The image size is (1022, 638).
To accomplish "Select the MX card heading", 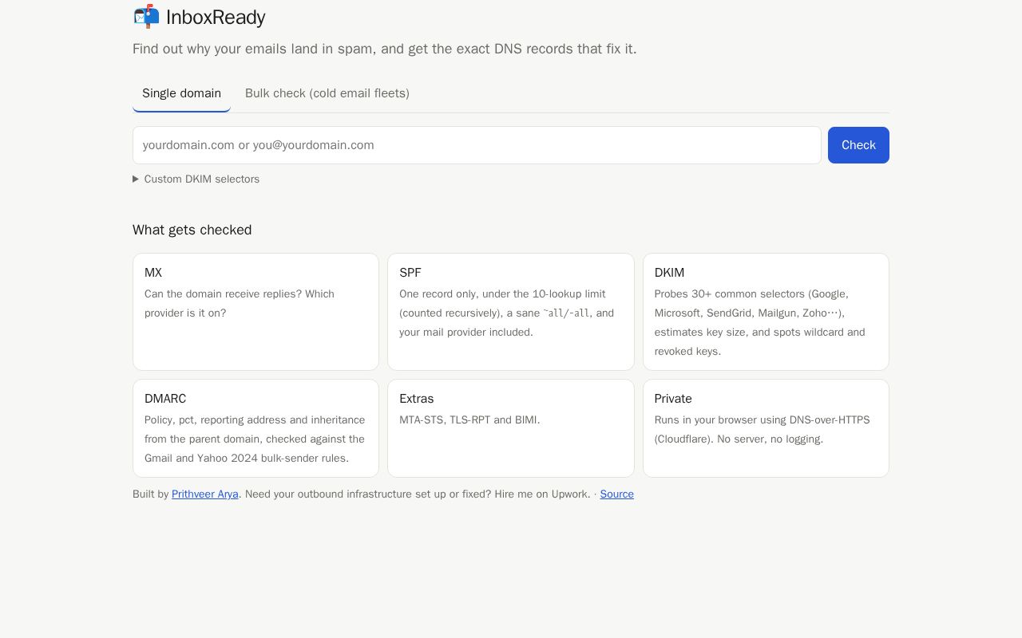I will coord(153,273).
